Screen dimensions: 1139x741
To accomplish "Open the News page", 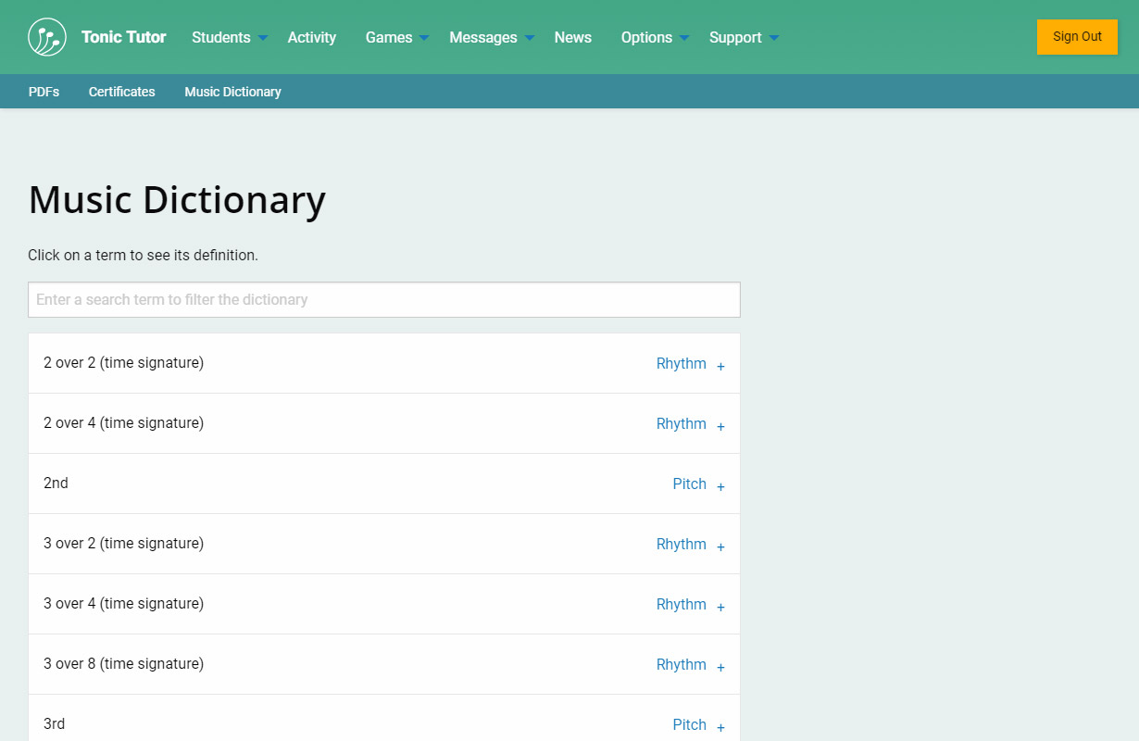I will click(x=573, y=37).
